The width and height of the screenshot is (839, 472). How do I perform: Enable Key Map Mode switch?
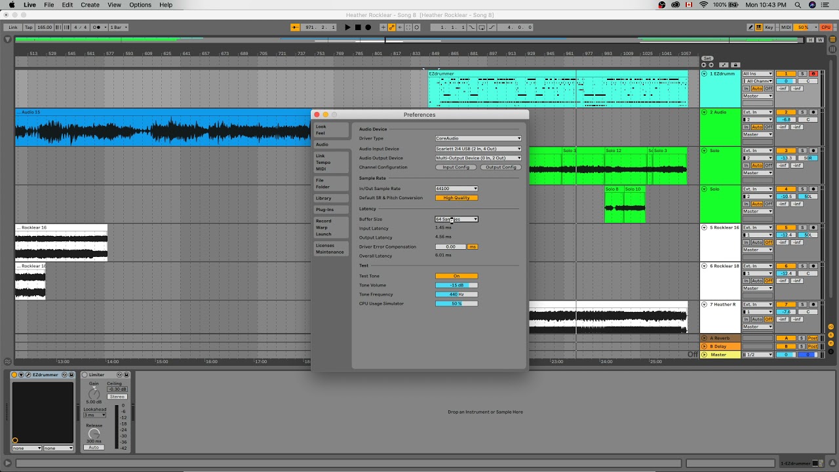coord(769,28)
